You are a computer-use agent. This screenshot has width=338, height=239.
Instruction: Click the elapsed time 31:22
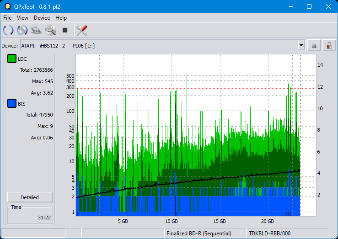[x=44, y=218]
